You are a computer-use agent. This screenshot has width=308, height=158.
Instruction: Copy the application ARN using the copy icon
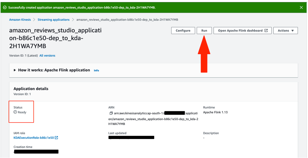111,113
